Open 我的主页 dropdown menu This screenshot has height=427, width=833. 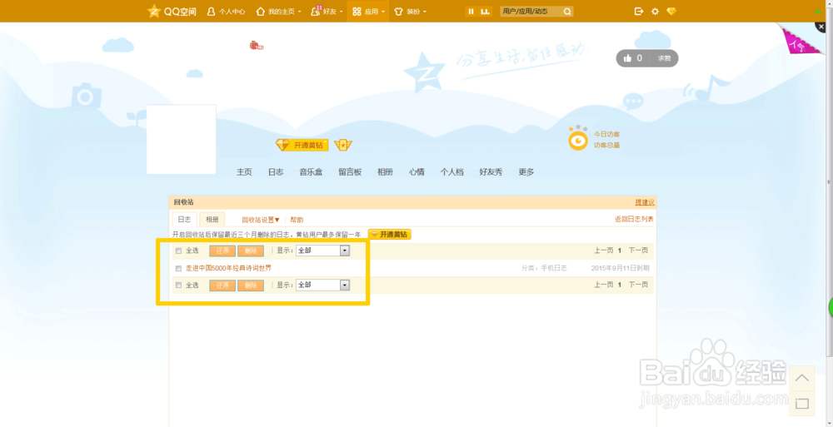(x=278, y=11)
